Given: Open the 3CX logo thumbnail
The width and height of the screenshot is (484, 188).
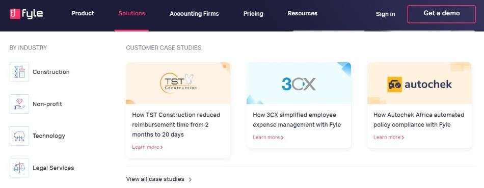Looking at the screenshot, I should click(x=299, y=84).
